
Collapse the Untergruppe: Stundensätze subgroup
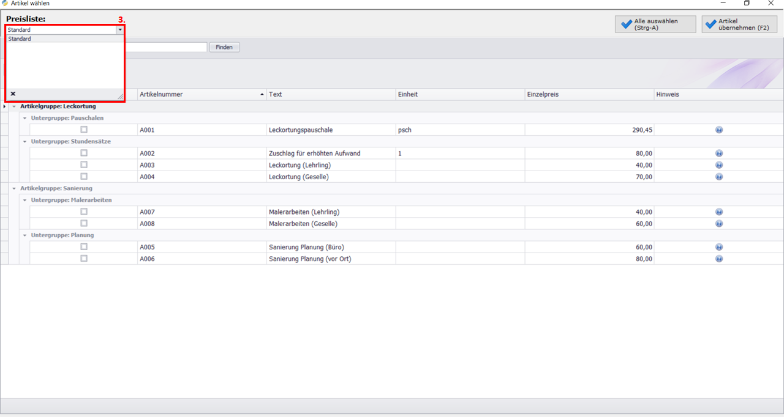coord(25,141)
